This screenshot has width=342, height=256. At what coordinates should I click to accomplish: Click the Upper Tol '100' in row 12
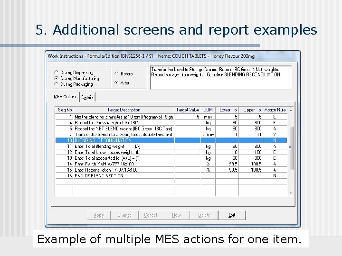[251, 152]
